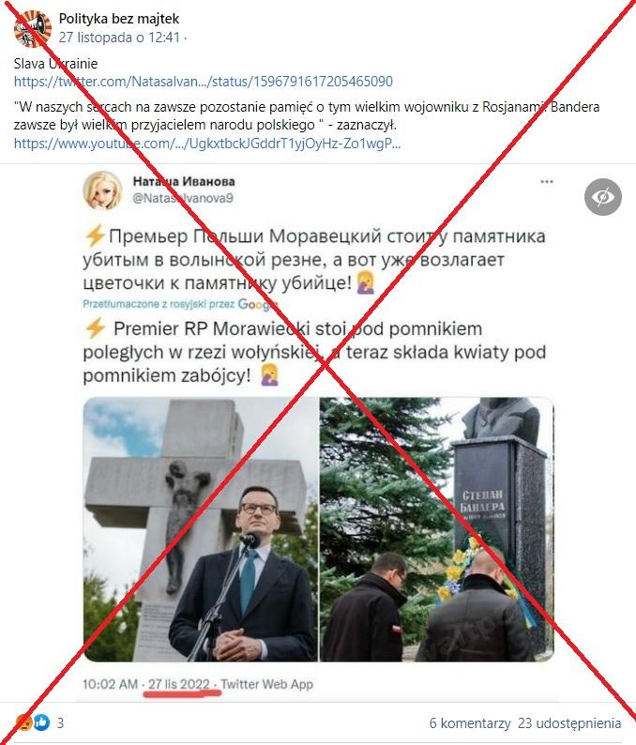Click the Przetłumaczone z rosyjski translation label
Viewport: 636px width, 745px height.
tap(159, 304)
